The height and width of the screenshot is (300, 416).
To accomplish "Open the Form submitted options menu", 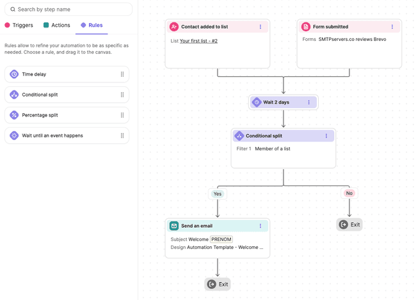I will (x=392, y=27).
